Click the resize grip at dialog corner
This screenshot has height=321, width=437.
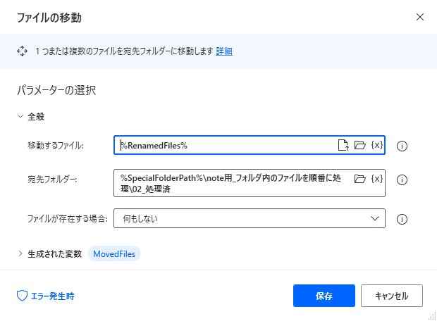tap(432, 316)
